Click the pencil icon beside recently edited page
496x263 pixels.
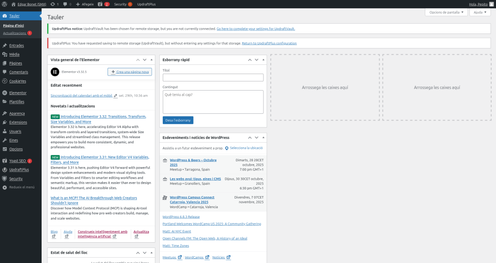[115, 96]
